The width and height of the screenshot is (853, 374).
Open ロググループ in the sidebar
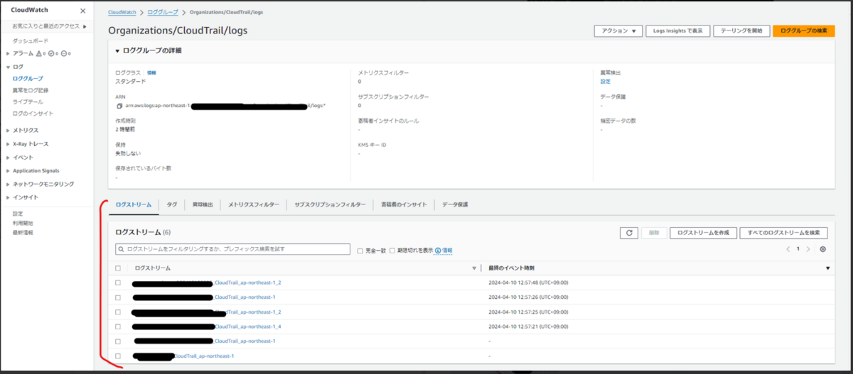pyautogui.click(x=28, y=79)
